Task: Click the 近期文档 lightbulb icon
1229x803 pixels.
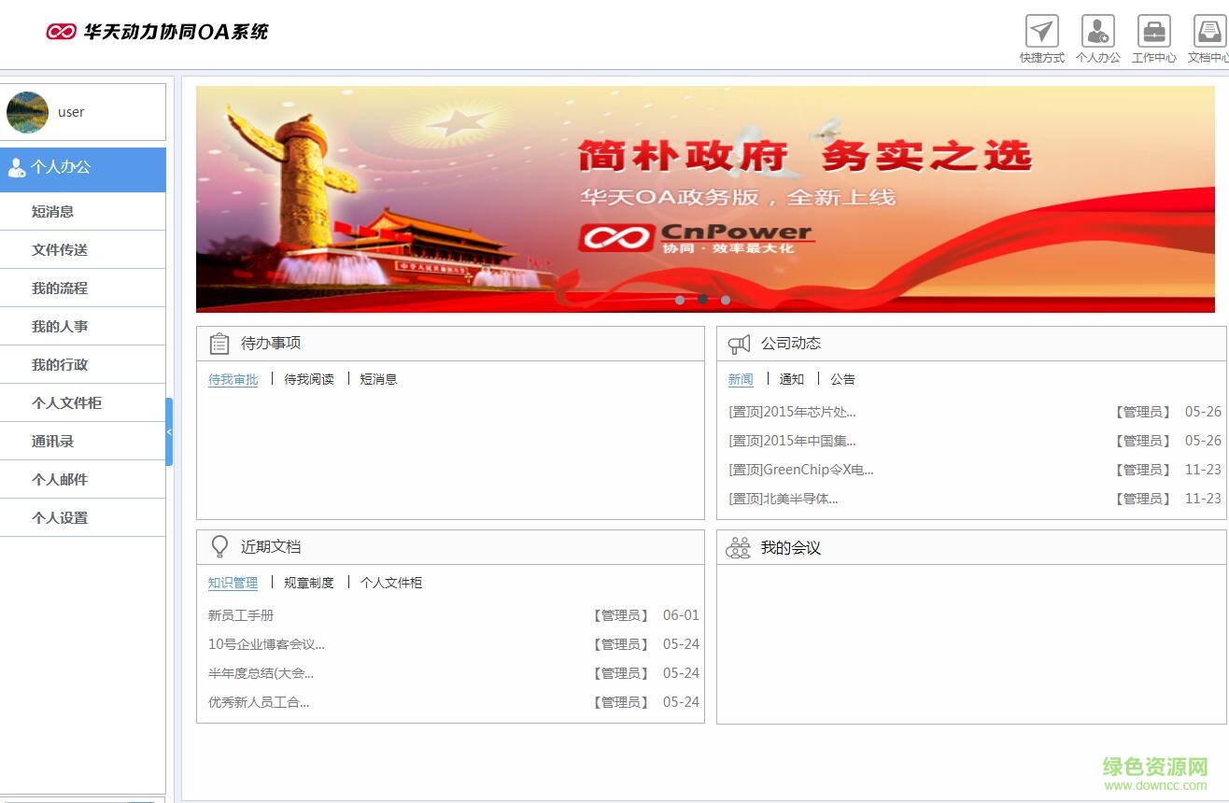Action: [x=219, y=547]
